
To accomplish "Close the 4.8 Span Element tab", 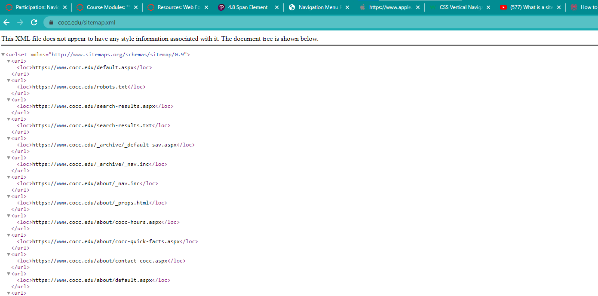I will pos(276,7).
